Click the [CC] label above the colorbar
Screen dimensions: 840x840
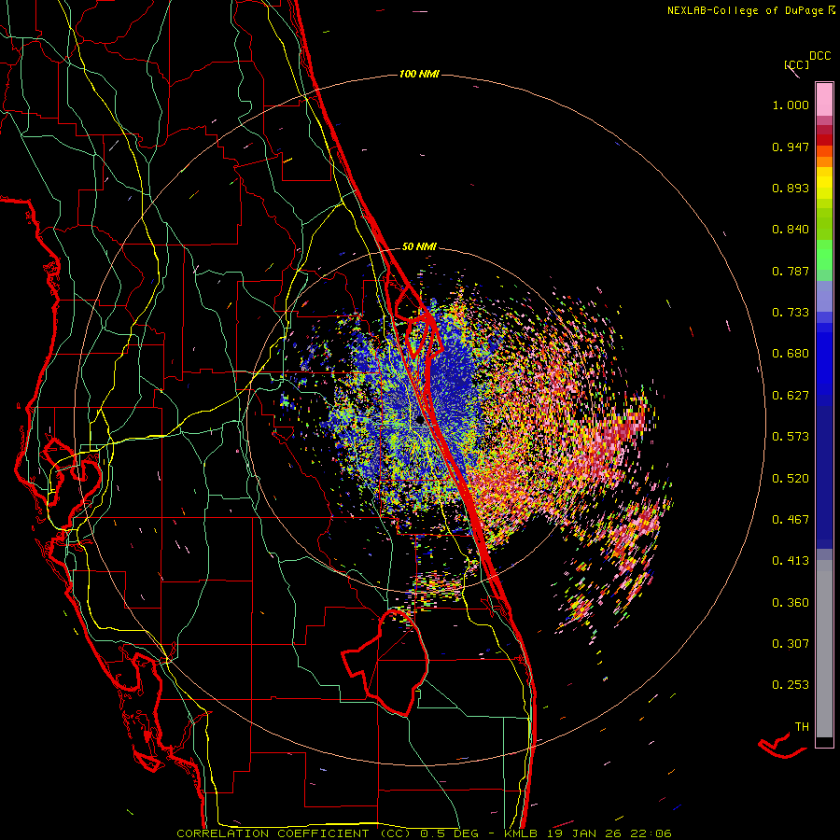click(x=797, y=64)
